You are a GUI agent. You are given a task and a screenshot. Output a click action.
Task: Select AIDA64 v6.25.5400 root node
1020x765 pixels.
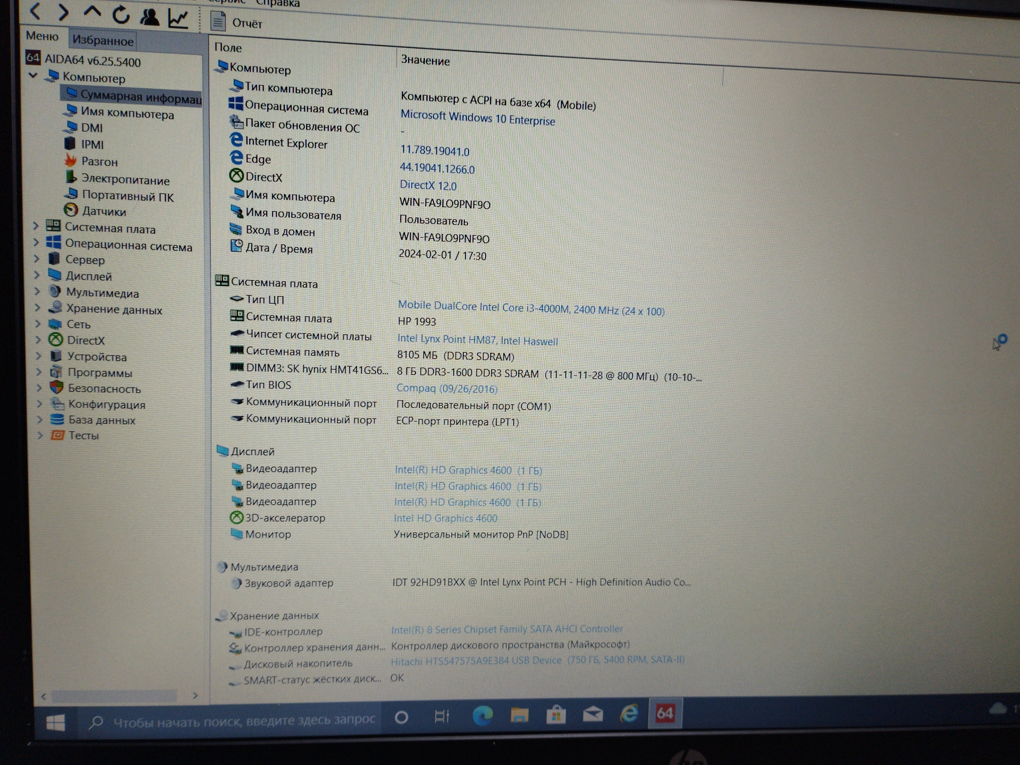point(83,60)
